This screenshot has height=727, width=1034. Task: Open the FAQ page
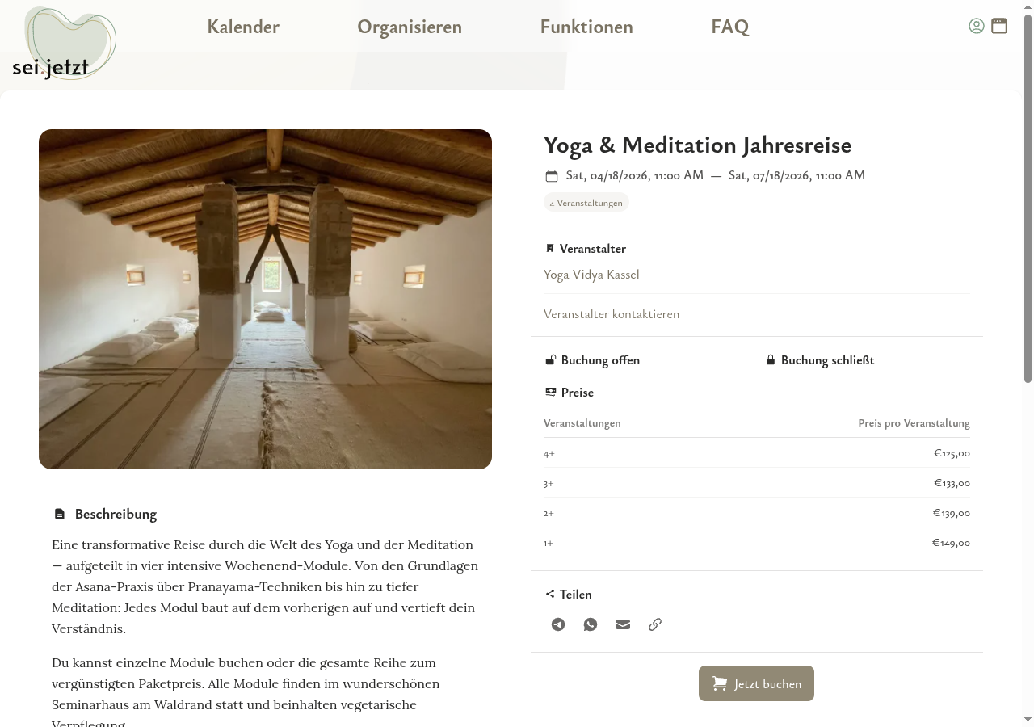coord(730,27)
